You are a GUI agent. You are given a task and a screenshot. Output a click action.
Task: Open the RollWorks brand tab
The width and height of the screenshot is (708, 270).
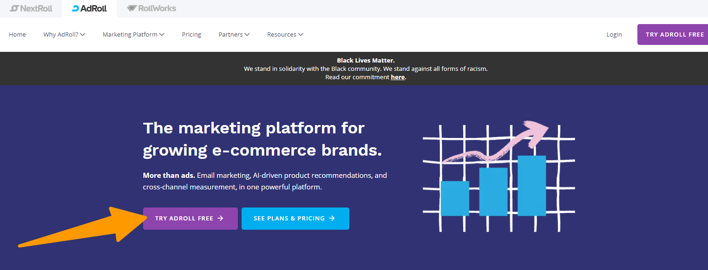coord(151,8)
